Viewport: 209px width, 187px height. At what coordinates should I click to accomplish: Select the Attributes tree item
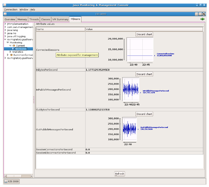(21, 49)
